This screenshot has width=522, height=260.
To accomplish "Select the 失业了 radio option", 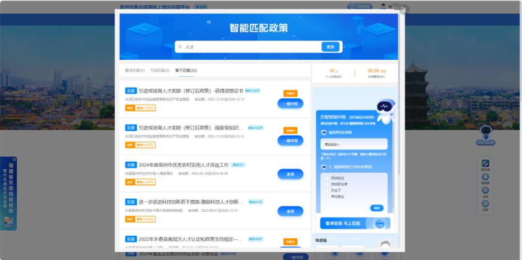I will (x=327, y=190).
